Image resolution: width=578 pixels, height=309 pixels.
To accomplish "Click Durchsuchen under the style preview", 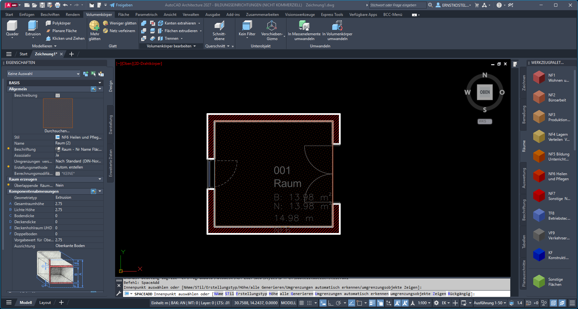I will [57, 131].
